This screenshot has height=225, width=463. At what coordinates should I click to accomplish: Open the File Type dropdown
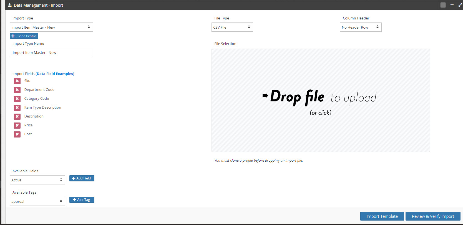pos(232,27)
